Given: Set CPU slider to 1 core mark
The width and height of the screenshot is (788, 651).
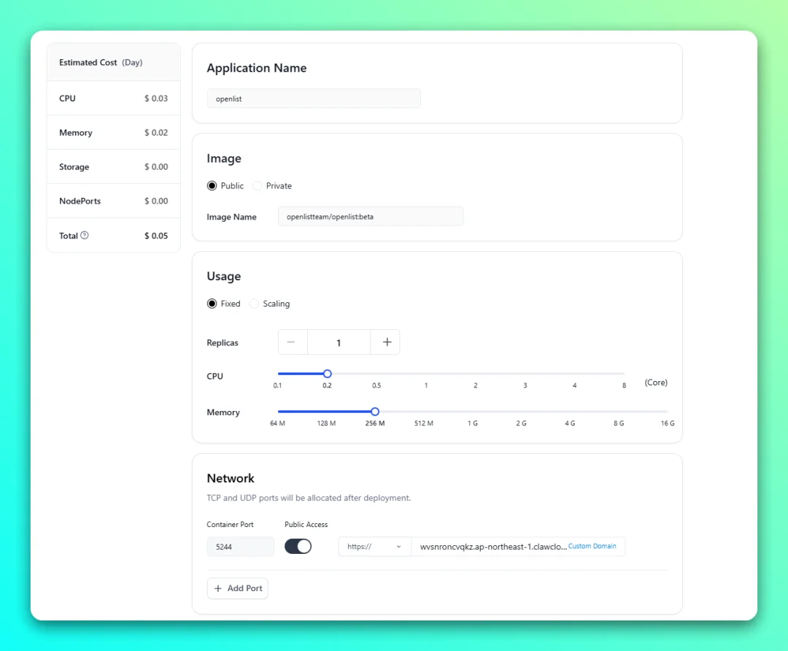Looking at the screenshot, I should pyautogui.click(x=426, y=374).
